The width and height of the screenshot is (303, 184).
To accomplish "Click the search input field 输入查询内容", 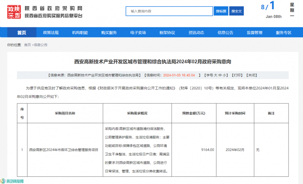I will [169, 11].
